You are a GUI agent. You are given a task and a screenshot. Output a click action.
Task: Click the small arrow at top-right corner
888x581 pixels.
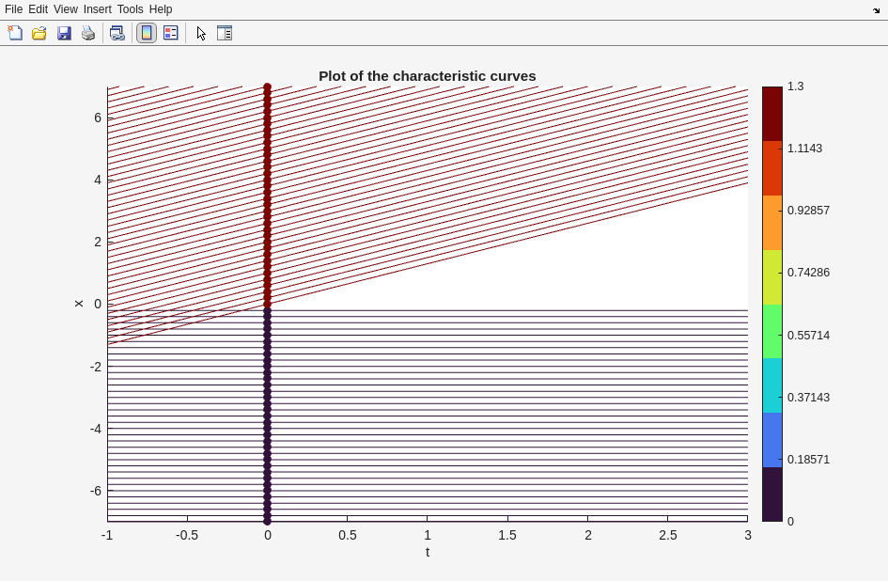pos(876,10)
